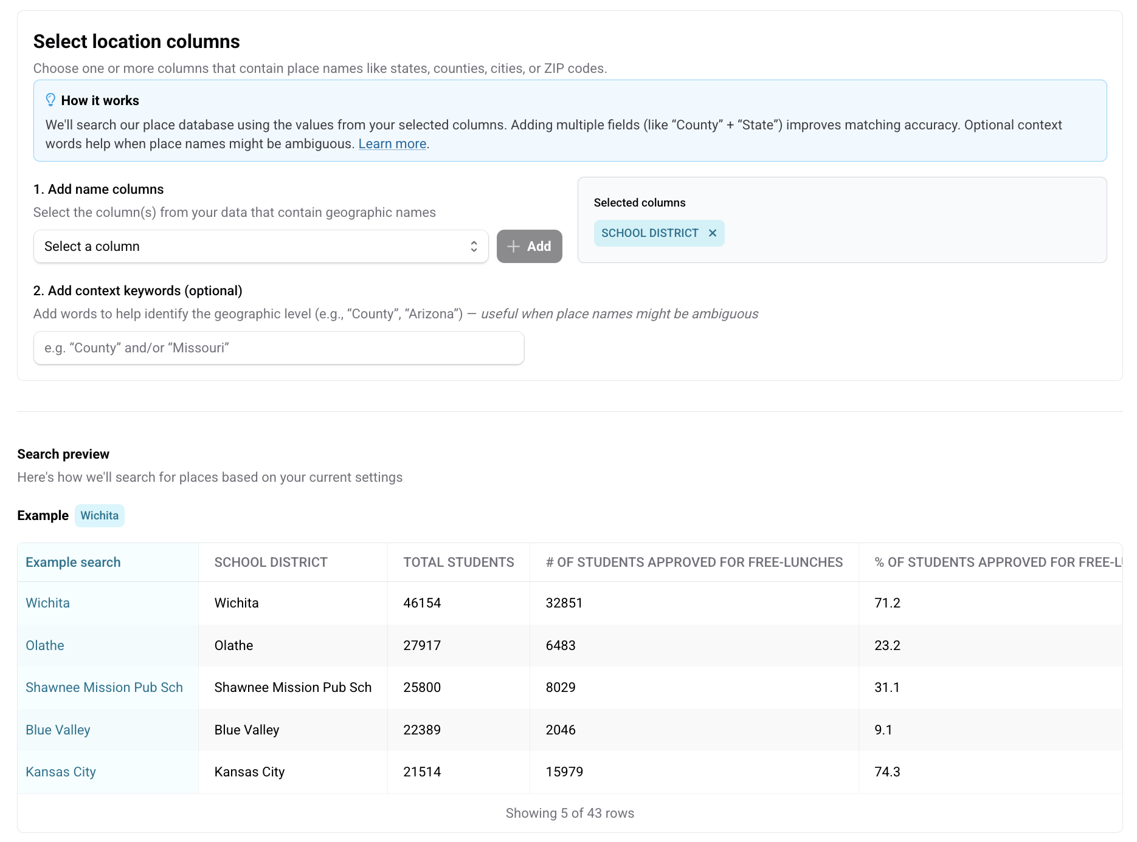The image size is (1137, 842).
Task: Remove the SCHOOL DISTRICT selected column chip
Action: coord(712,233)
